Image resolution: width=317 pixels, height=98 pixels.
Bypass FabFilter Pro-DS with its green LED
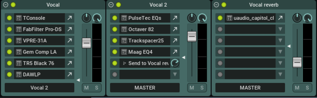pos(9,29)
